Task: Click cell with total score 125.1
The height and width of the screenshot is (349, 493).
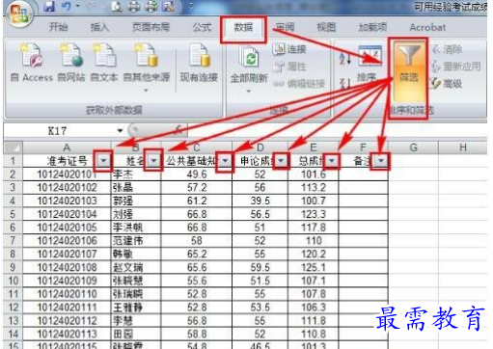Action: (314, 267)
